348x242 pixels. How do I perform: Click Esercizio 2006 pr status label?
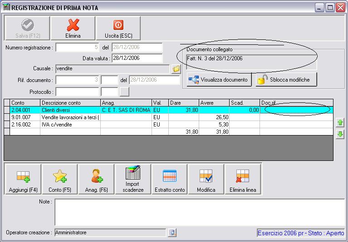point(301,233)
